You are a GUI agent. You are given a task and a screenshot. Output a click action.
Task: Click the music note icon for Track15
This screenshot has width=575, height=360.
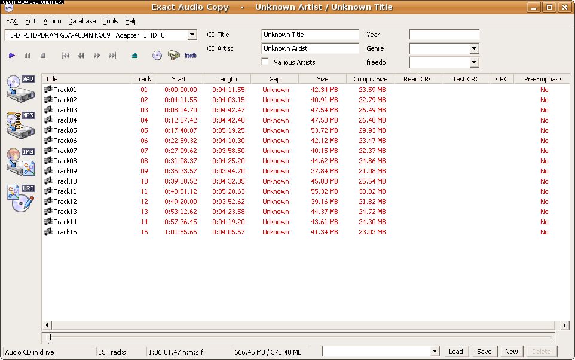pyautogui.click(x=48, y=231)
